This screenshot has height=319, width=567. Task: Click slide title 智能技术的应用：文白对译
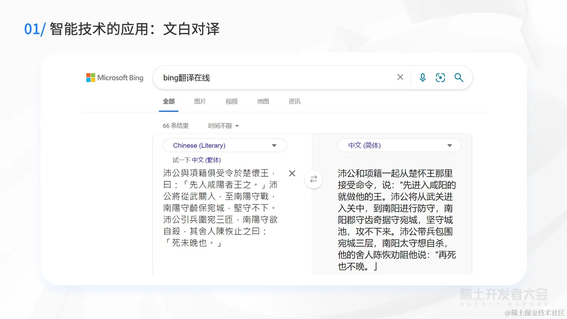pyautogui.click(x=135, y=29)
